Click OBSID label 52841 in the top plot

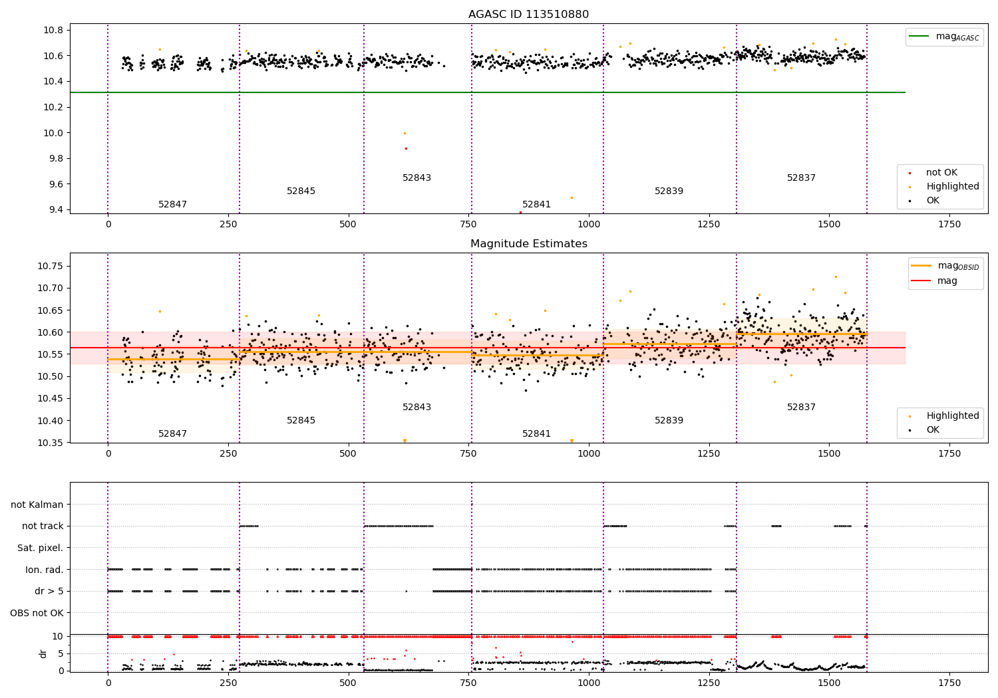pos(536,205)
